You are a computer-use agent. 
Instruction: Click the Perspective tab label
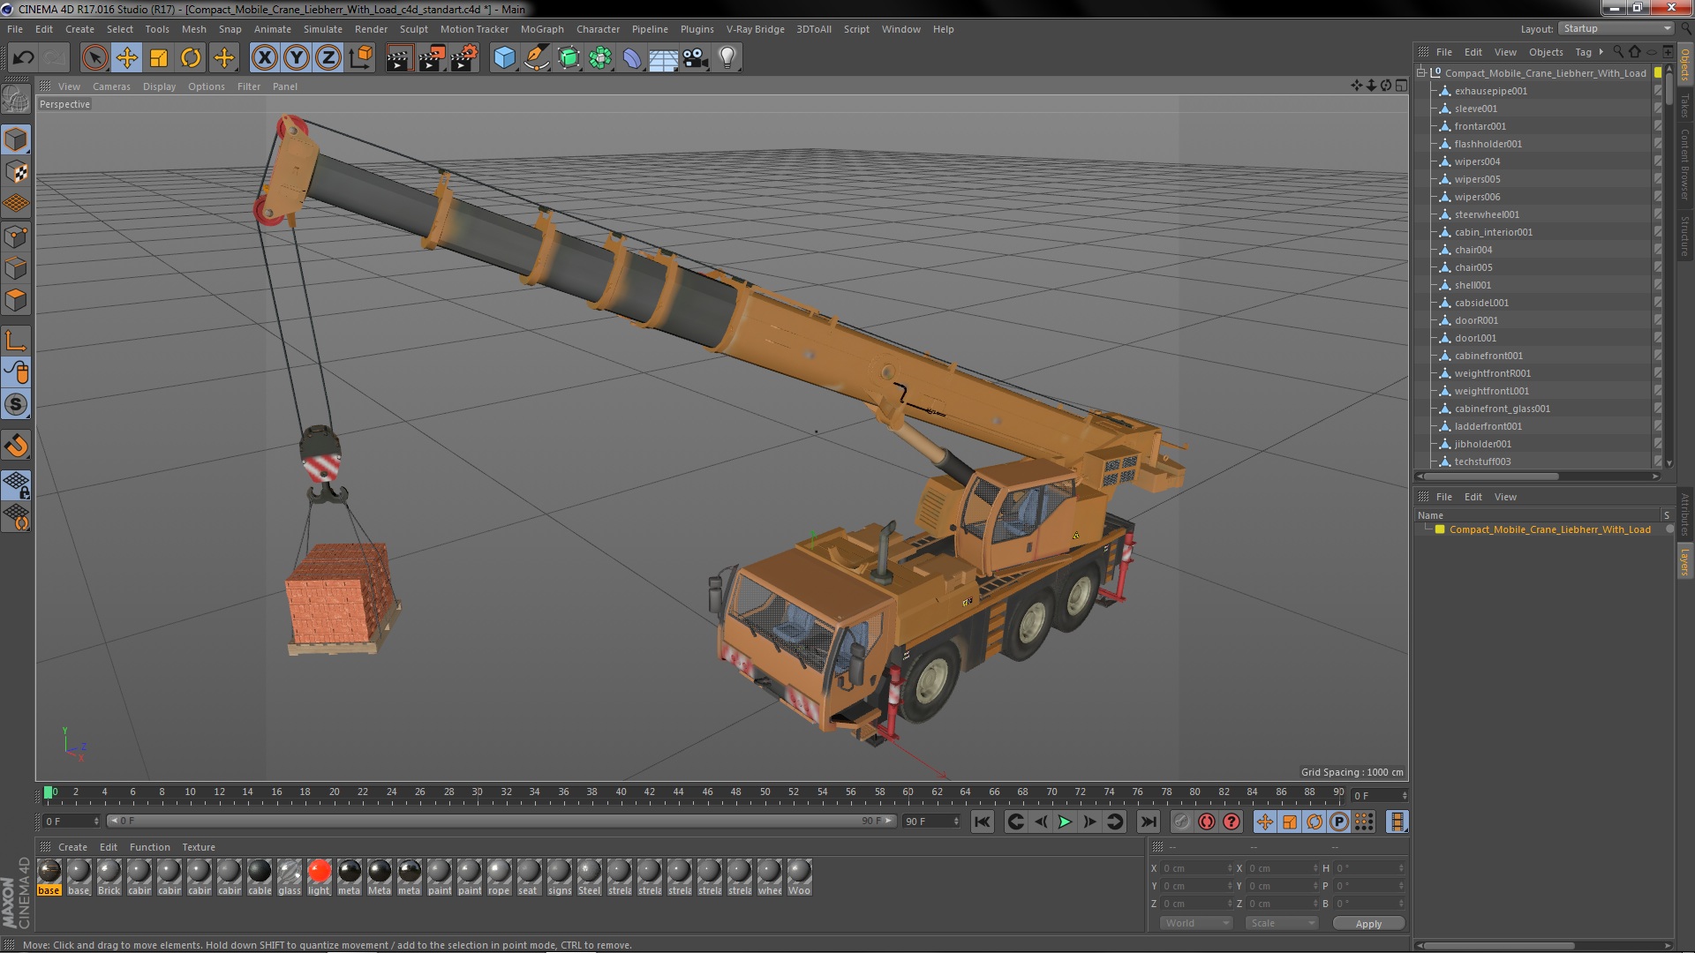(65, 103)
